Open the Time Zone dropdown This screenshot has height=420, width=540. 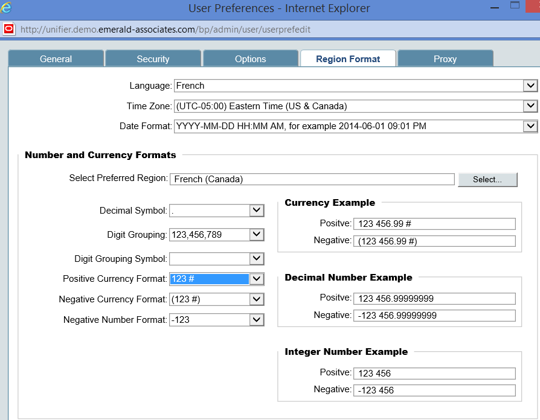tap(530, 106)
